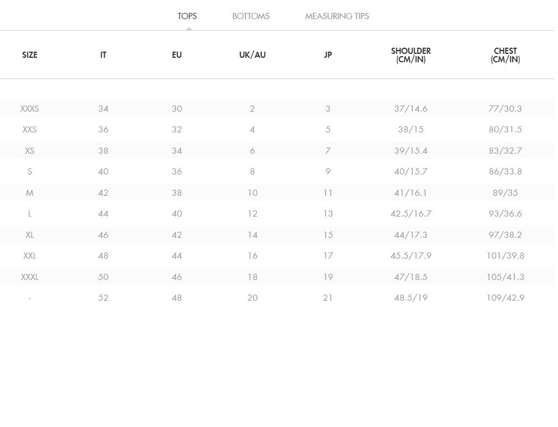Click IT size 52 cell

[x=103, y=298]
